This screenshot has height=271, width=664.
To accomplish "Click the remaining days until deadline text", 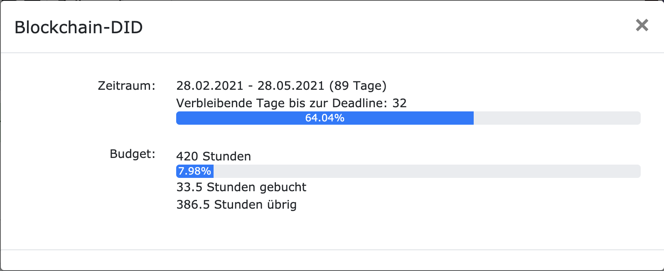I will 291,103.
